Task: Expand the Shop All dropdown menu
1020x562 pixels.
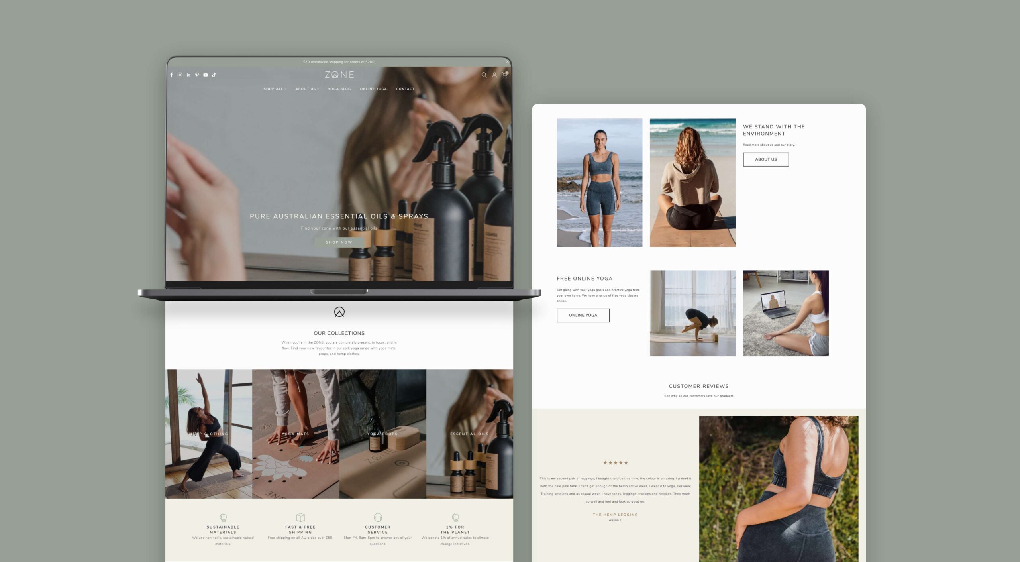Action: tap(275, 89)
